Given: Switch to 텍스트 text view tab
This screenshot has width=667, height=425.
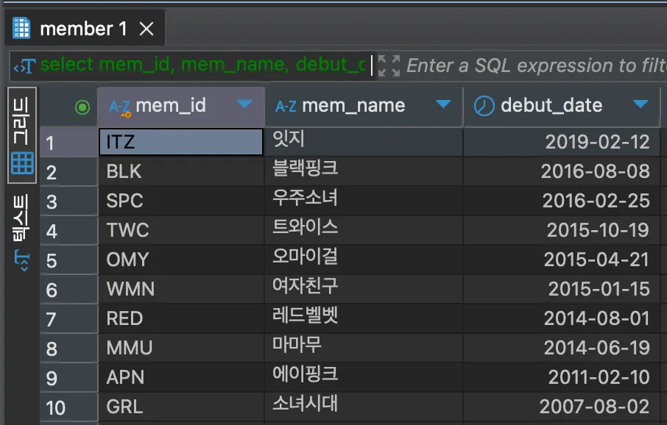Looking at the screenshot, I should (21, 218).
